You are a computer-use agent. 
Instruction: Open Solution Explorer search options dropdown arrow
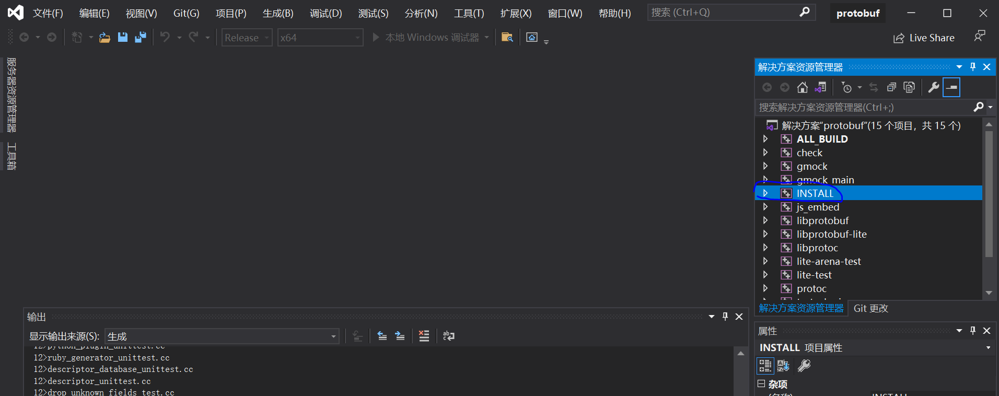pyautogui.click(x=990, y=107)
